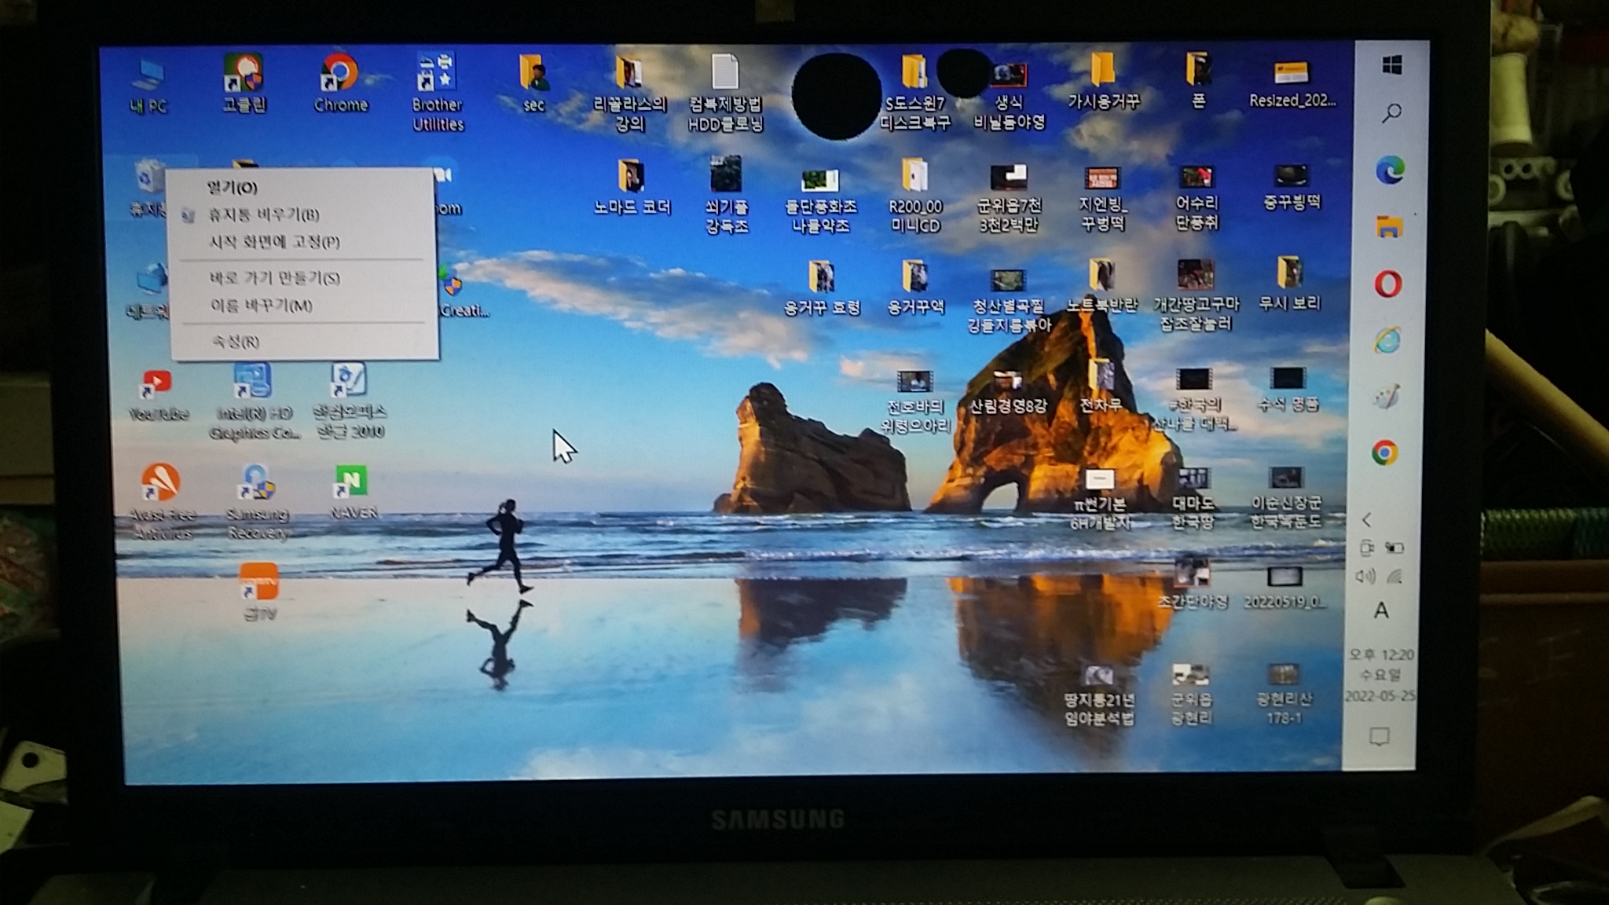The height and width of the screenshot is (905, 1609).
Task: Open the 산림경영8강 file
Action: click(x=1008, y=393)
